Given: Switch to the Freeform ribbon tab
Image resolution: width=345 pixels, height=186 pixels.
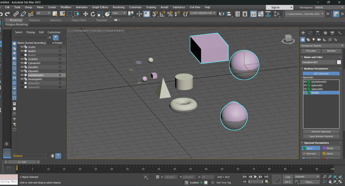Looking at the screenshot, I should pyautogui.click(x=34, y=20).
